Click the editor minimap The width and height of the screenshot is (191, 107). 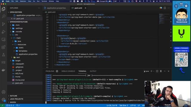pos(164,19)
